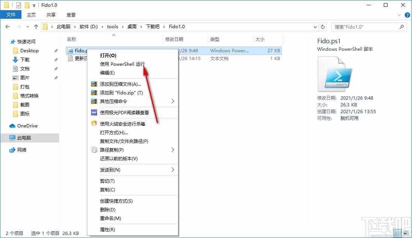Click the text document icon of 更新日志 row

tap(70, 58)
